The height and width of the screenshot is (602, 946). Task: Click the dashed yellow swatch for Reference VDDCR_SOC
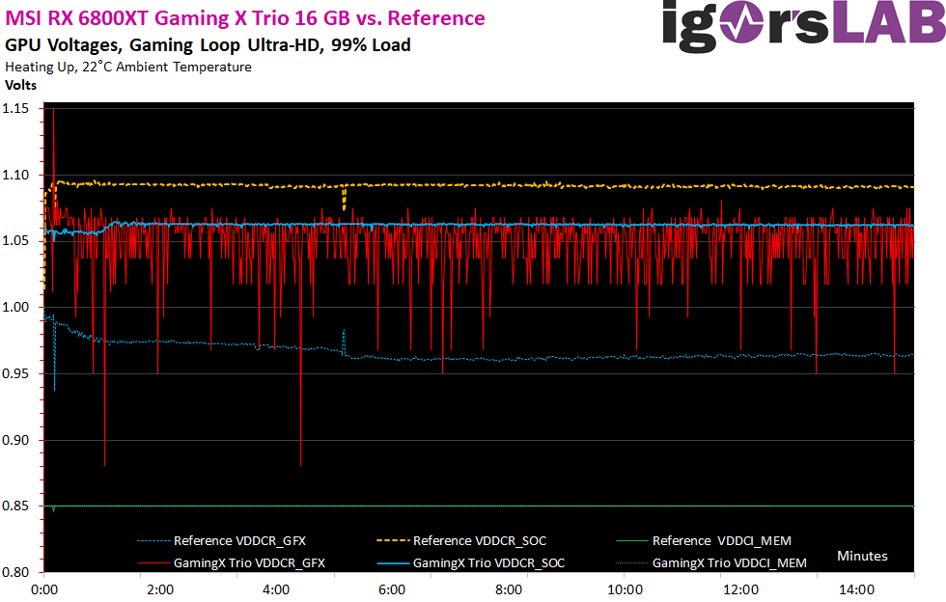[394, 541]
